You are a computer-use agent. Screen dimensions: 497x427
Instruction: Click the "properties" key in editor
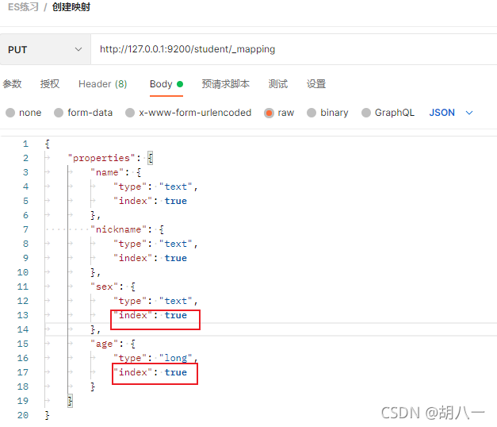tap(101, 158)
